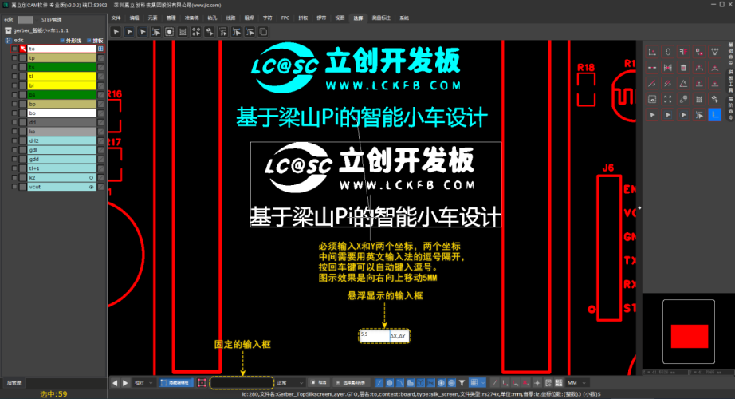
Task: Click the left arrow previous button in bottom bar
Action: tap(115, 382)
